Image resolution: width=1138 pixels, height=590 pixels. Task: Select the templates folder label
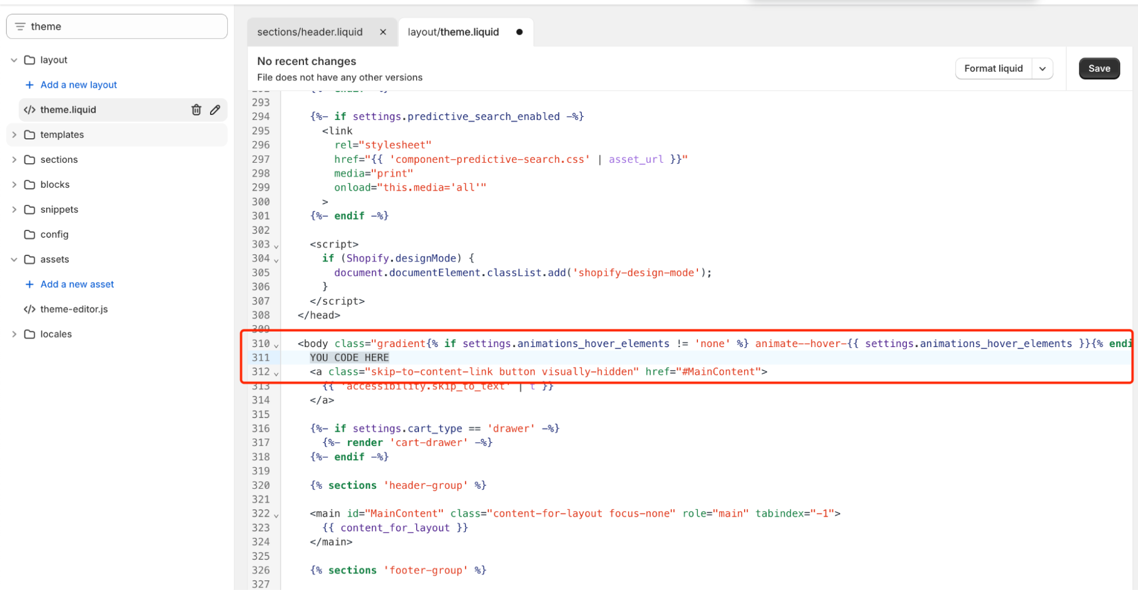pos(62,135)
